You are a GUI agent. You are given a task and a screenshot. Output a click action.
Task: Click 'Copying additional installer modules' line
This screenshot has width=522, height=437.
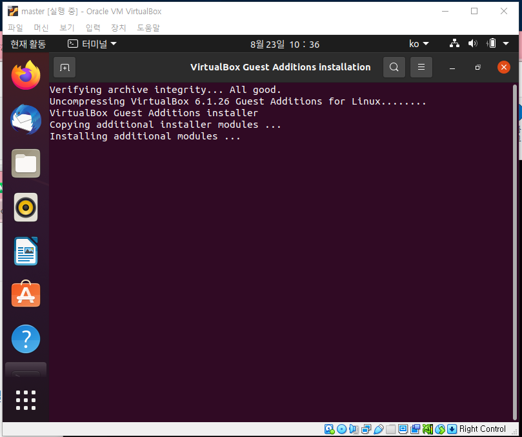165,125
